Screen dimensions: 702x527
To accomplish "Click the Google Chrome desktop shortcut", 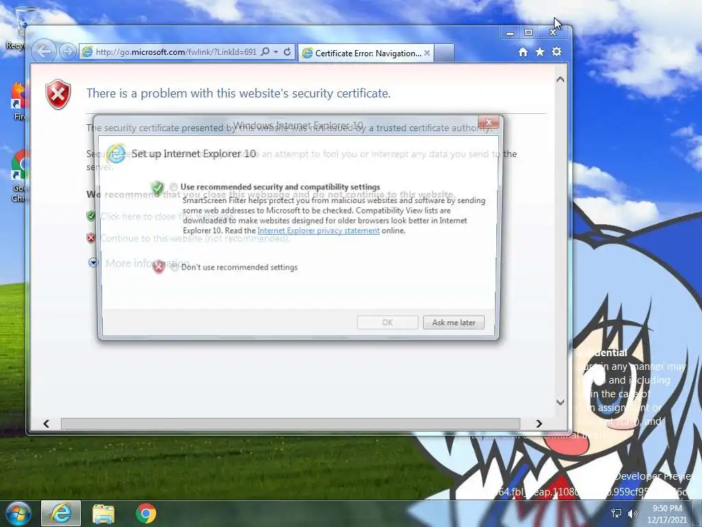I will (19, 176).
